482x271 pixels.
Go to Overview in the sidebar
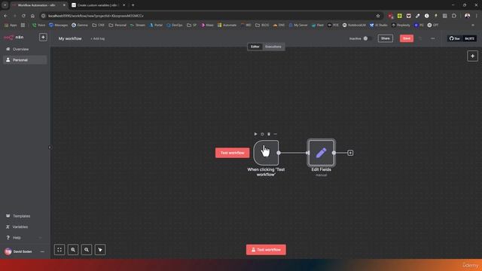tap(25, 49)
